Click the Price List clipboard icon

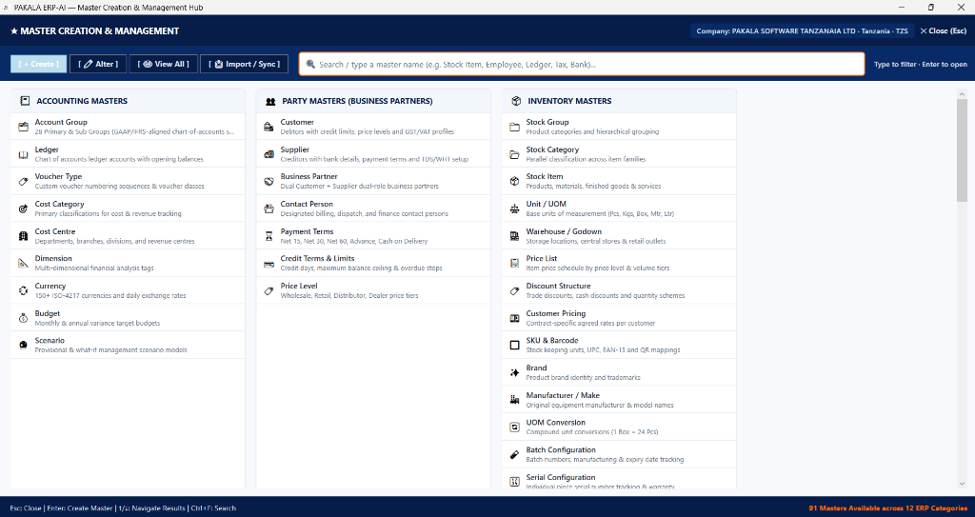pyautogui.click(x=514, y=263)
